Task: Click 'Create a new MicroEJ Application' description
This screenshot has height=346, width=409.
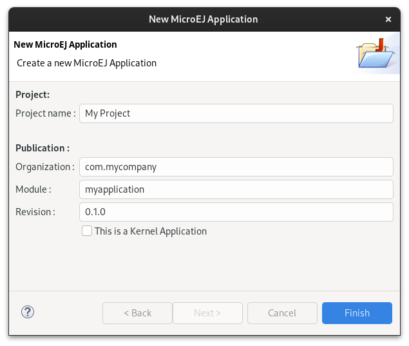Action: coord(86,63)
